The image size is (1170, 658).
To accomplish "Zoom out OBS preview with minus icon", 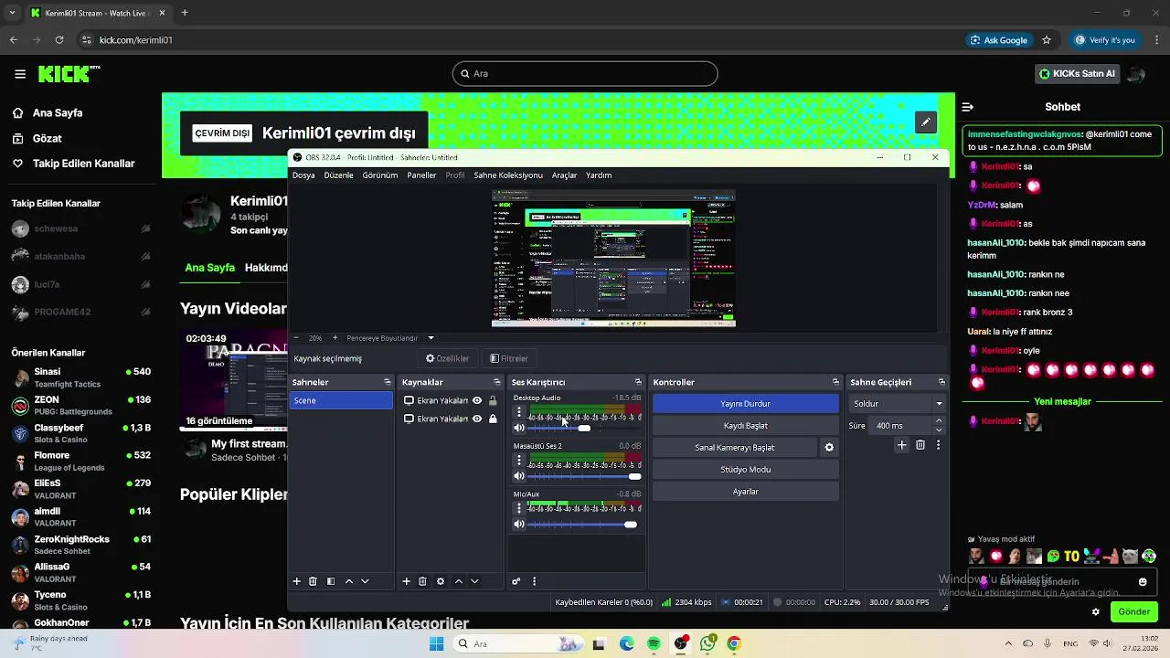I will (x=296, y=338).
